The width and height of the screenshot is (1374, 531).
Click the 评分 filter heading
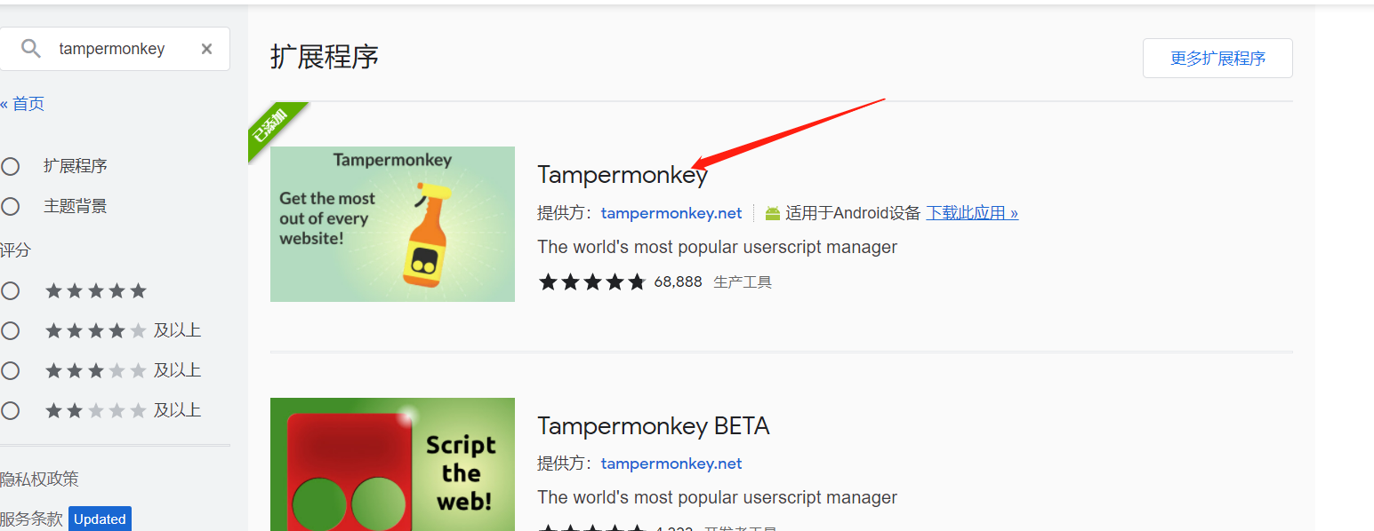coord(15,250)
